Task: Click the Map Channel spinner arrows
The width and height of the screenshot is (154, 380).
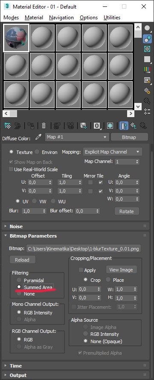Action: 137,161
